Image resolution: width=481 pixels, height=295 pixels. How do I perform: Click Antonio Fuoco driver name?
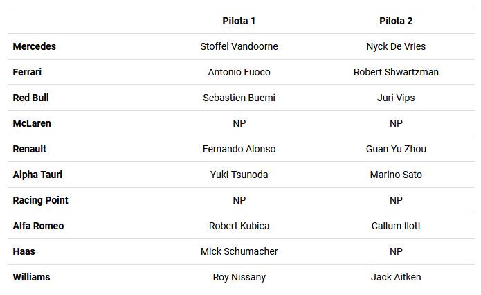coord(239,72)
